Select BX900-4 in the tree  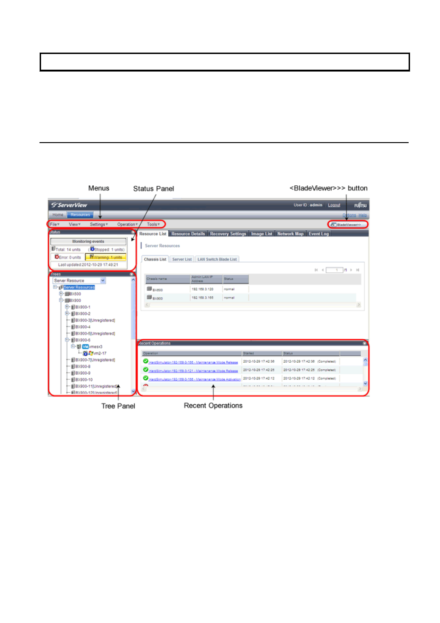pyautogui.click(x=83, y=327)
